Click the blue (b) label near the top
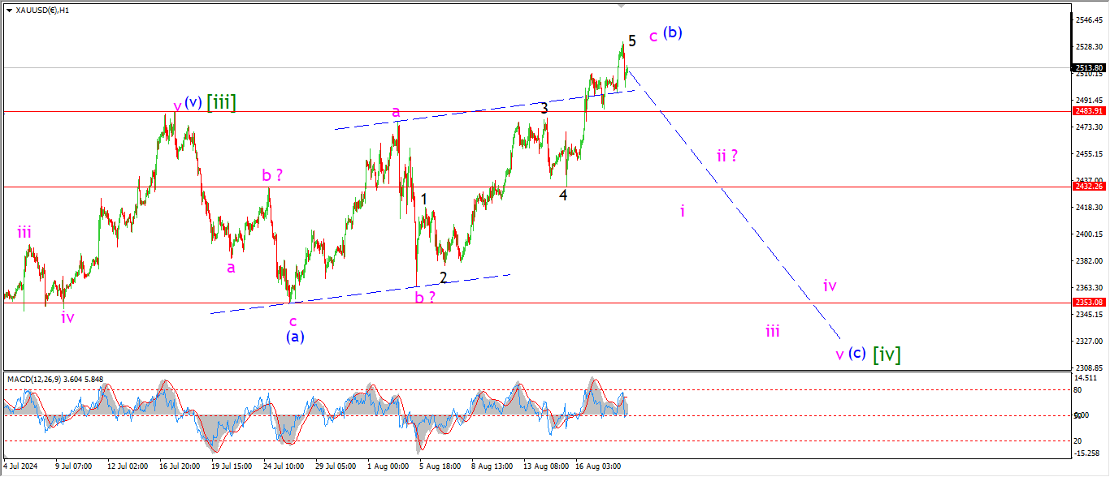The width and height of the screenshot is (1110, 477). (x=672, y=33)
